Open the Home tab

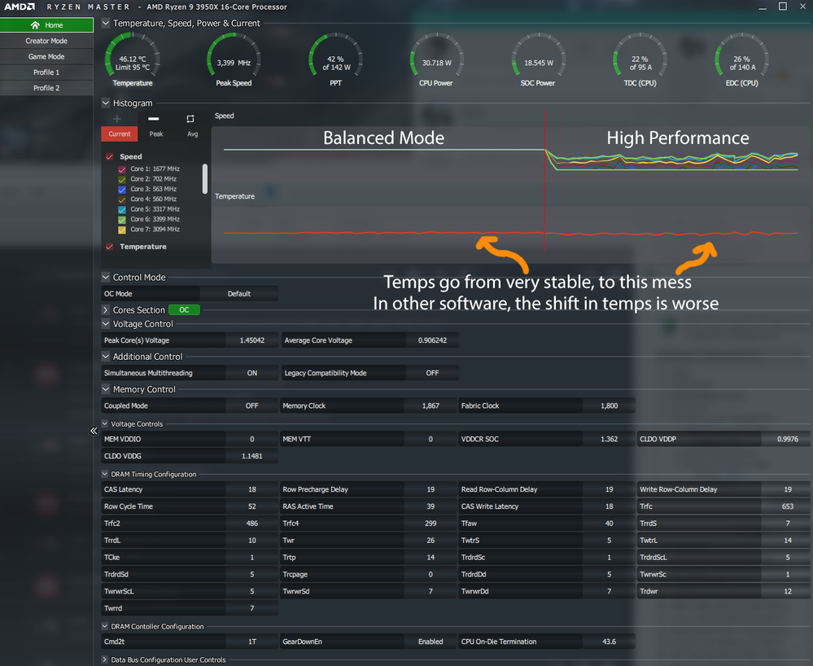(46, 25)
